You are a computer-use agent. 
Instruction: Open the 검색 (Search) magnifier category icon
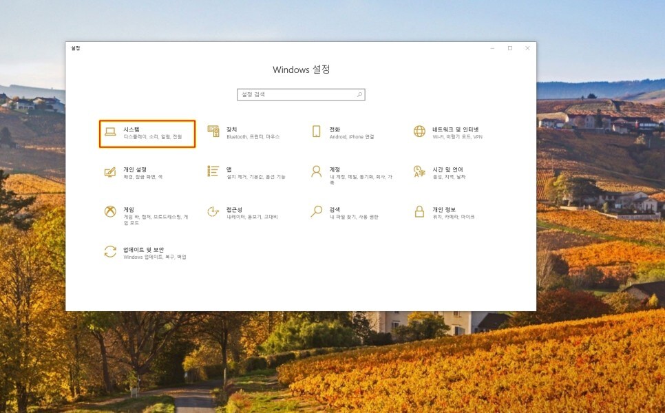pos(317,211)
